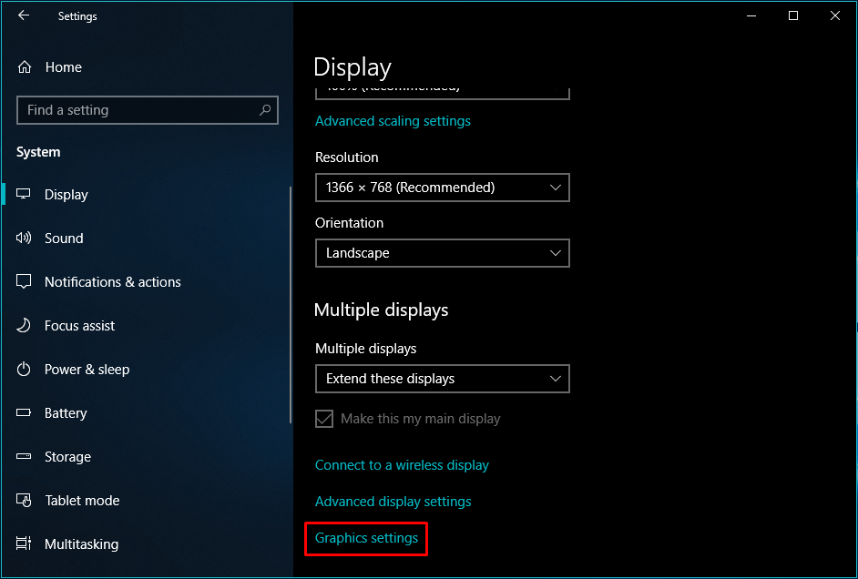Click the Home house icon
858x579 pixels.
click(x=24, y=66)
